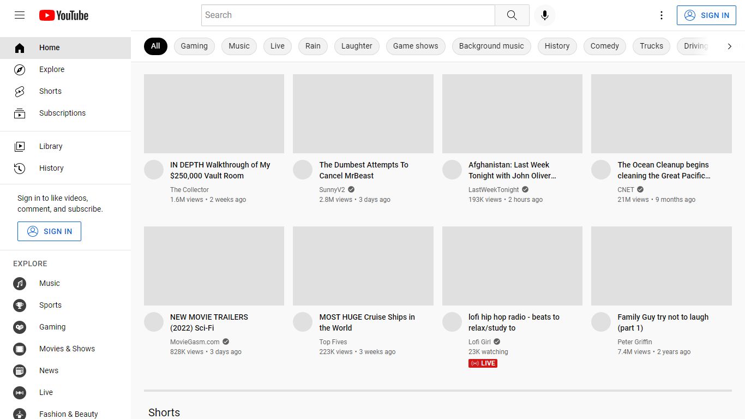
Task: Open Fashion & Beauty in sidebar
Action: tap(65, 414)
